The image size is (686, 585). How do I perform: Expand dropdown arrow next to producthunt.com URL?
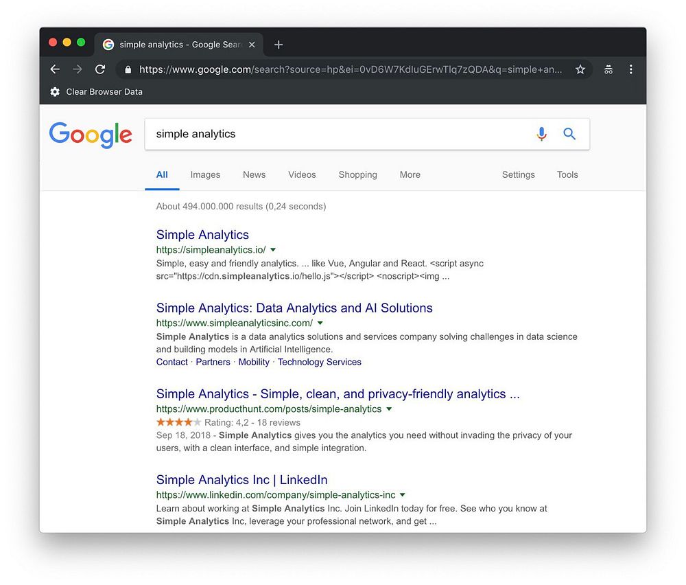click(389, 409)
